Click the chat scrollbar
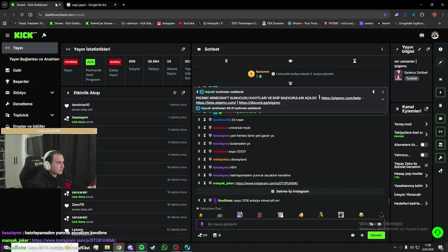Screen dimensions: 448x252 [x=389, y=201]
